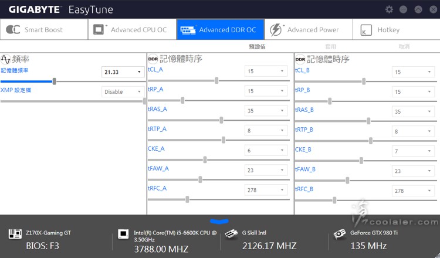Open the tRFC_A value dropdown
Image resolution: width=440 pixels, height=258 pixels.
click(x=266, y=190)
